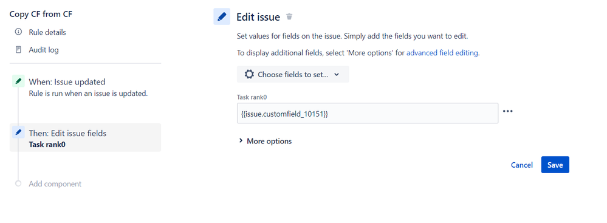The width and height of the screenshot is (607, 223).
Task: Click into the Task rank0 text field
Action: (x=368, y=113)
